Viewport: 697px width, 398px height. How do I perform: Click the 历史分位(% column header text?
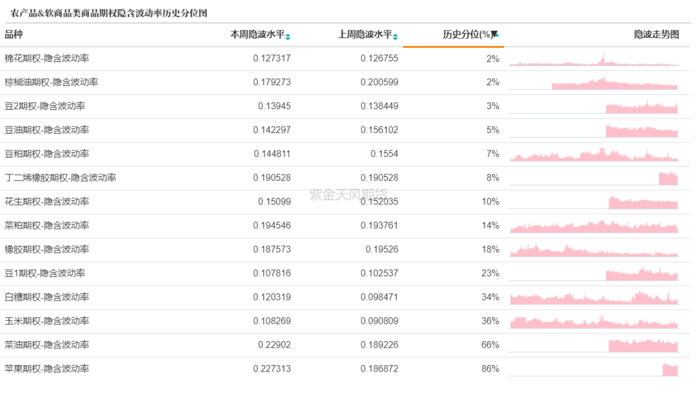coord(467,35)
